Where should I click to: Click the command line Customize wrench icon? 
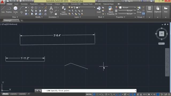pyautogui.click(x=40, y=91)
